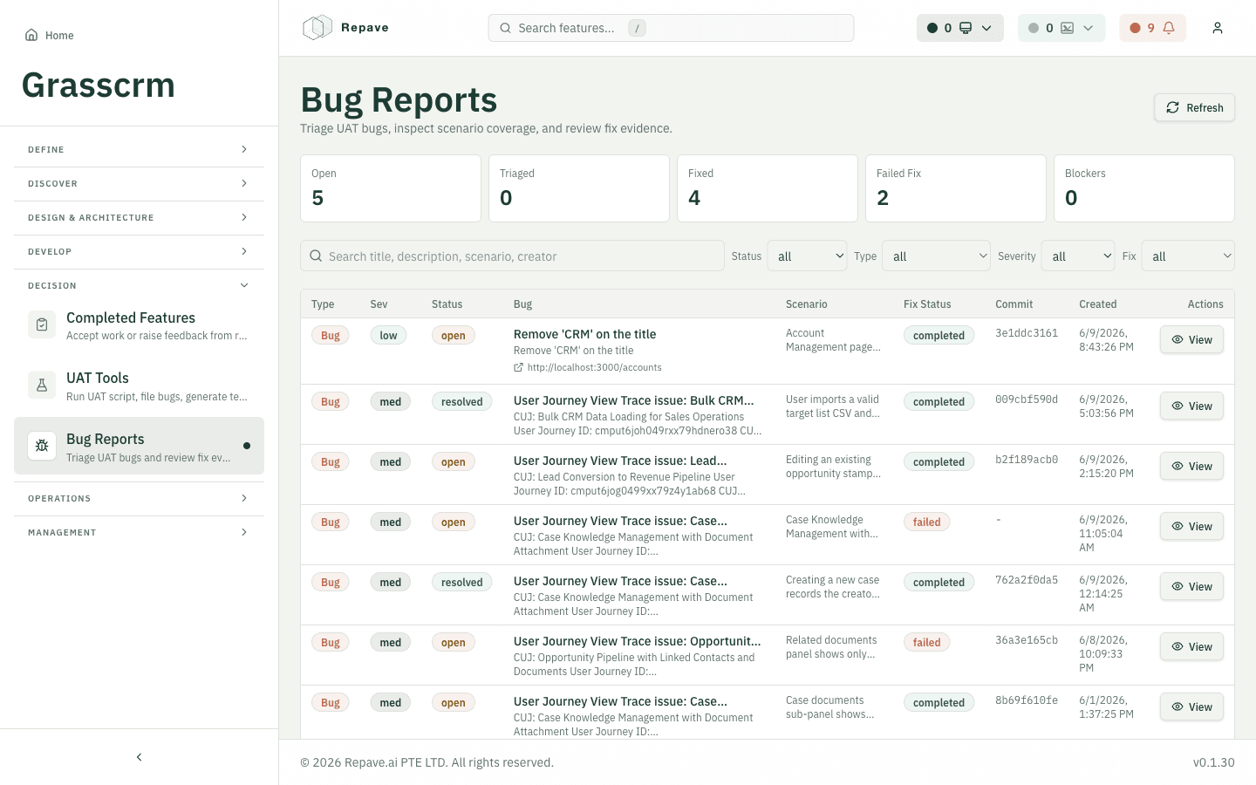
Task: Collapse the sidebar with the left chevron
Action: (140, 757)
